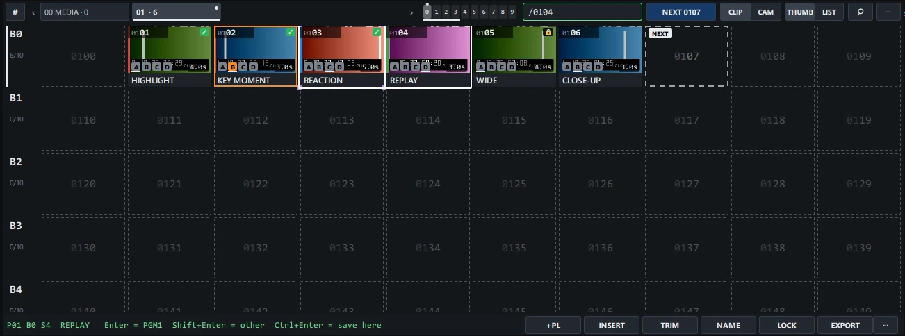Viewport: 905px width, 336px height.
Task: Click status text 'Ctrl+Enter = save here'
Action: click(x=327, y=325)
